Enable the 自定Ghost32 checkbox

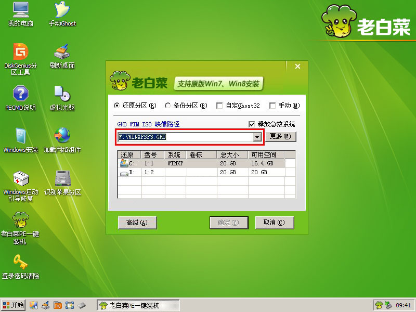(238, 106)
